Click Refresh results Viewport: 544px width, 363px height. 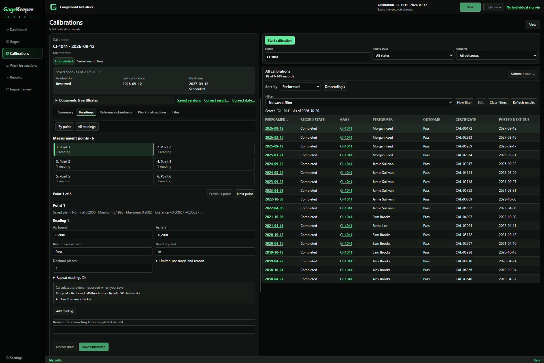point(524,102)
